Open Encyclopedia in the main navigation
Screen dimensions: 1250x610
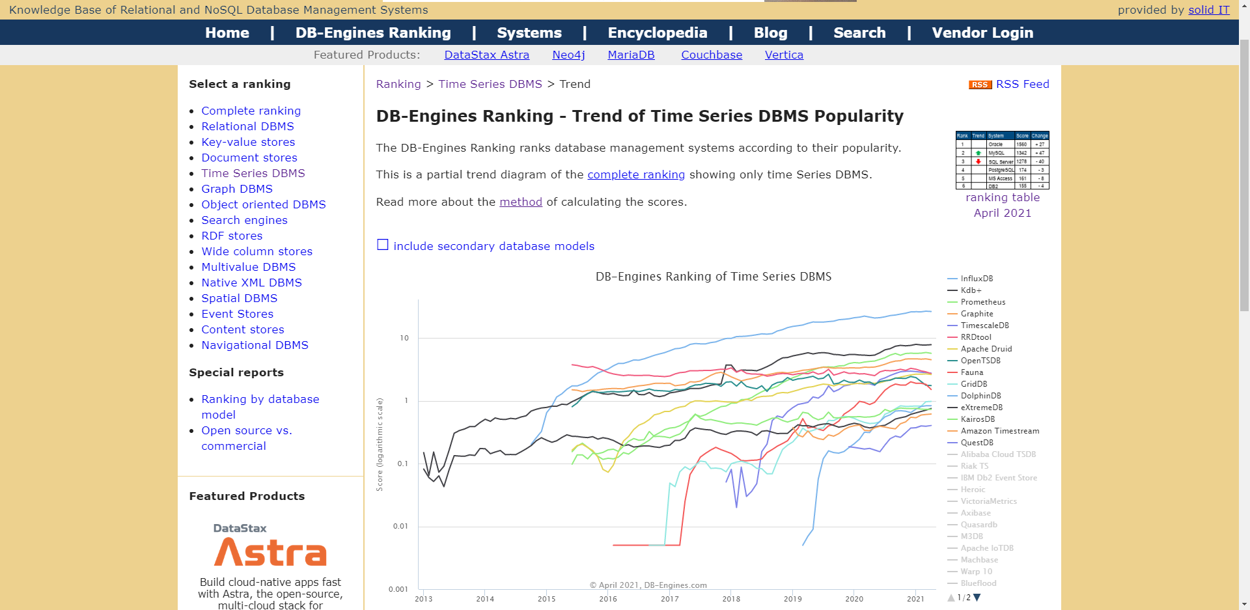pyautogui.click(x=658, y=33)
